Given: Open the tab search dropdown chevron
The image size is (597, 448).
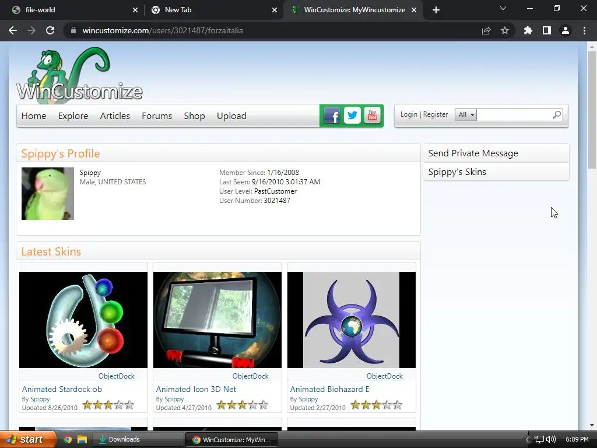Looking at the screenshot, I should pyautogui.click(x=503, y=8).
